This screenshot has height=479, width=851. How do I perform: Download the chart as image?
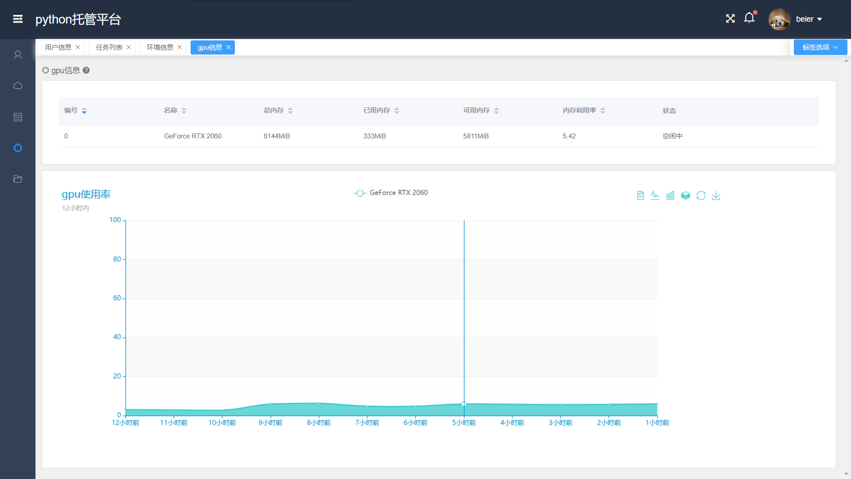[716, 196]
